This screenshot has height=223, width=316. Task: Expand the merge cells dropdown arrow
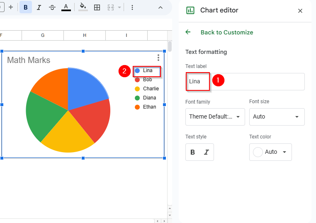[x=119, y=7]
